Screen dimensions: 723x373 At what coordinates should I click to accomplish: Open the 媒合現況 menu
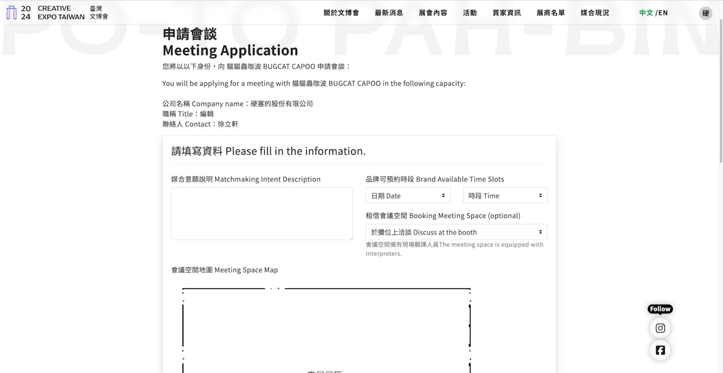point(594,12)
